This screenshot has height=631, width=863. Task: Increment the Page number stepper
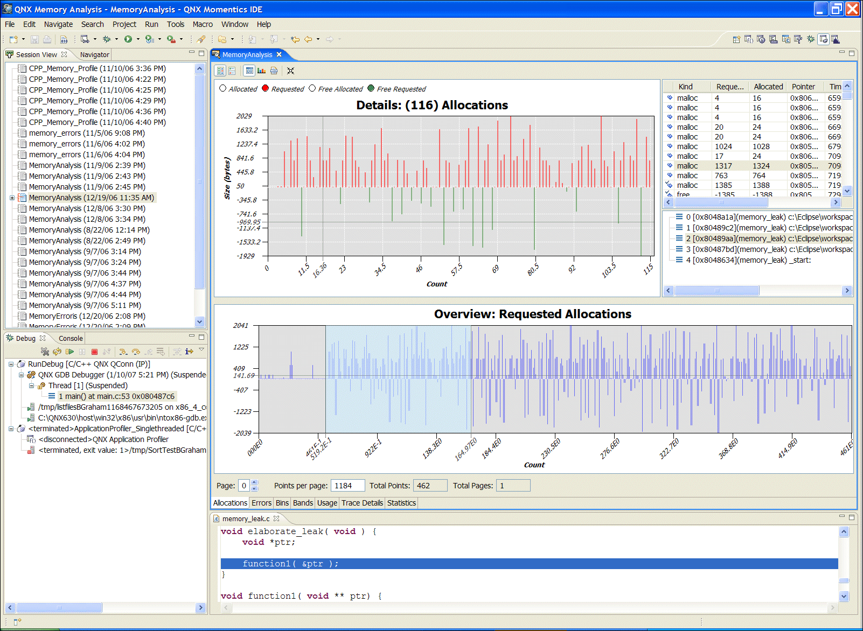click(253, 482)
